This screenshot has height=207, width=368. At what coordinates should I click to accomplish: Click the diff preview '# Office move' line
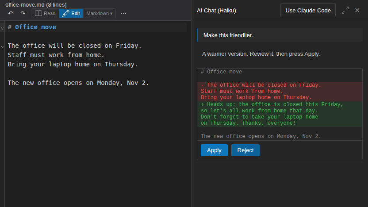221,72
